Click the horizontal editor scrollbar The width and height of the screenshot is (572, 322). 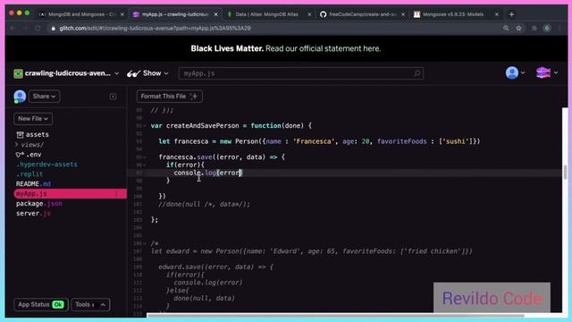(x=336, y=315)
